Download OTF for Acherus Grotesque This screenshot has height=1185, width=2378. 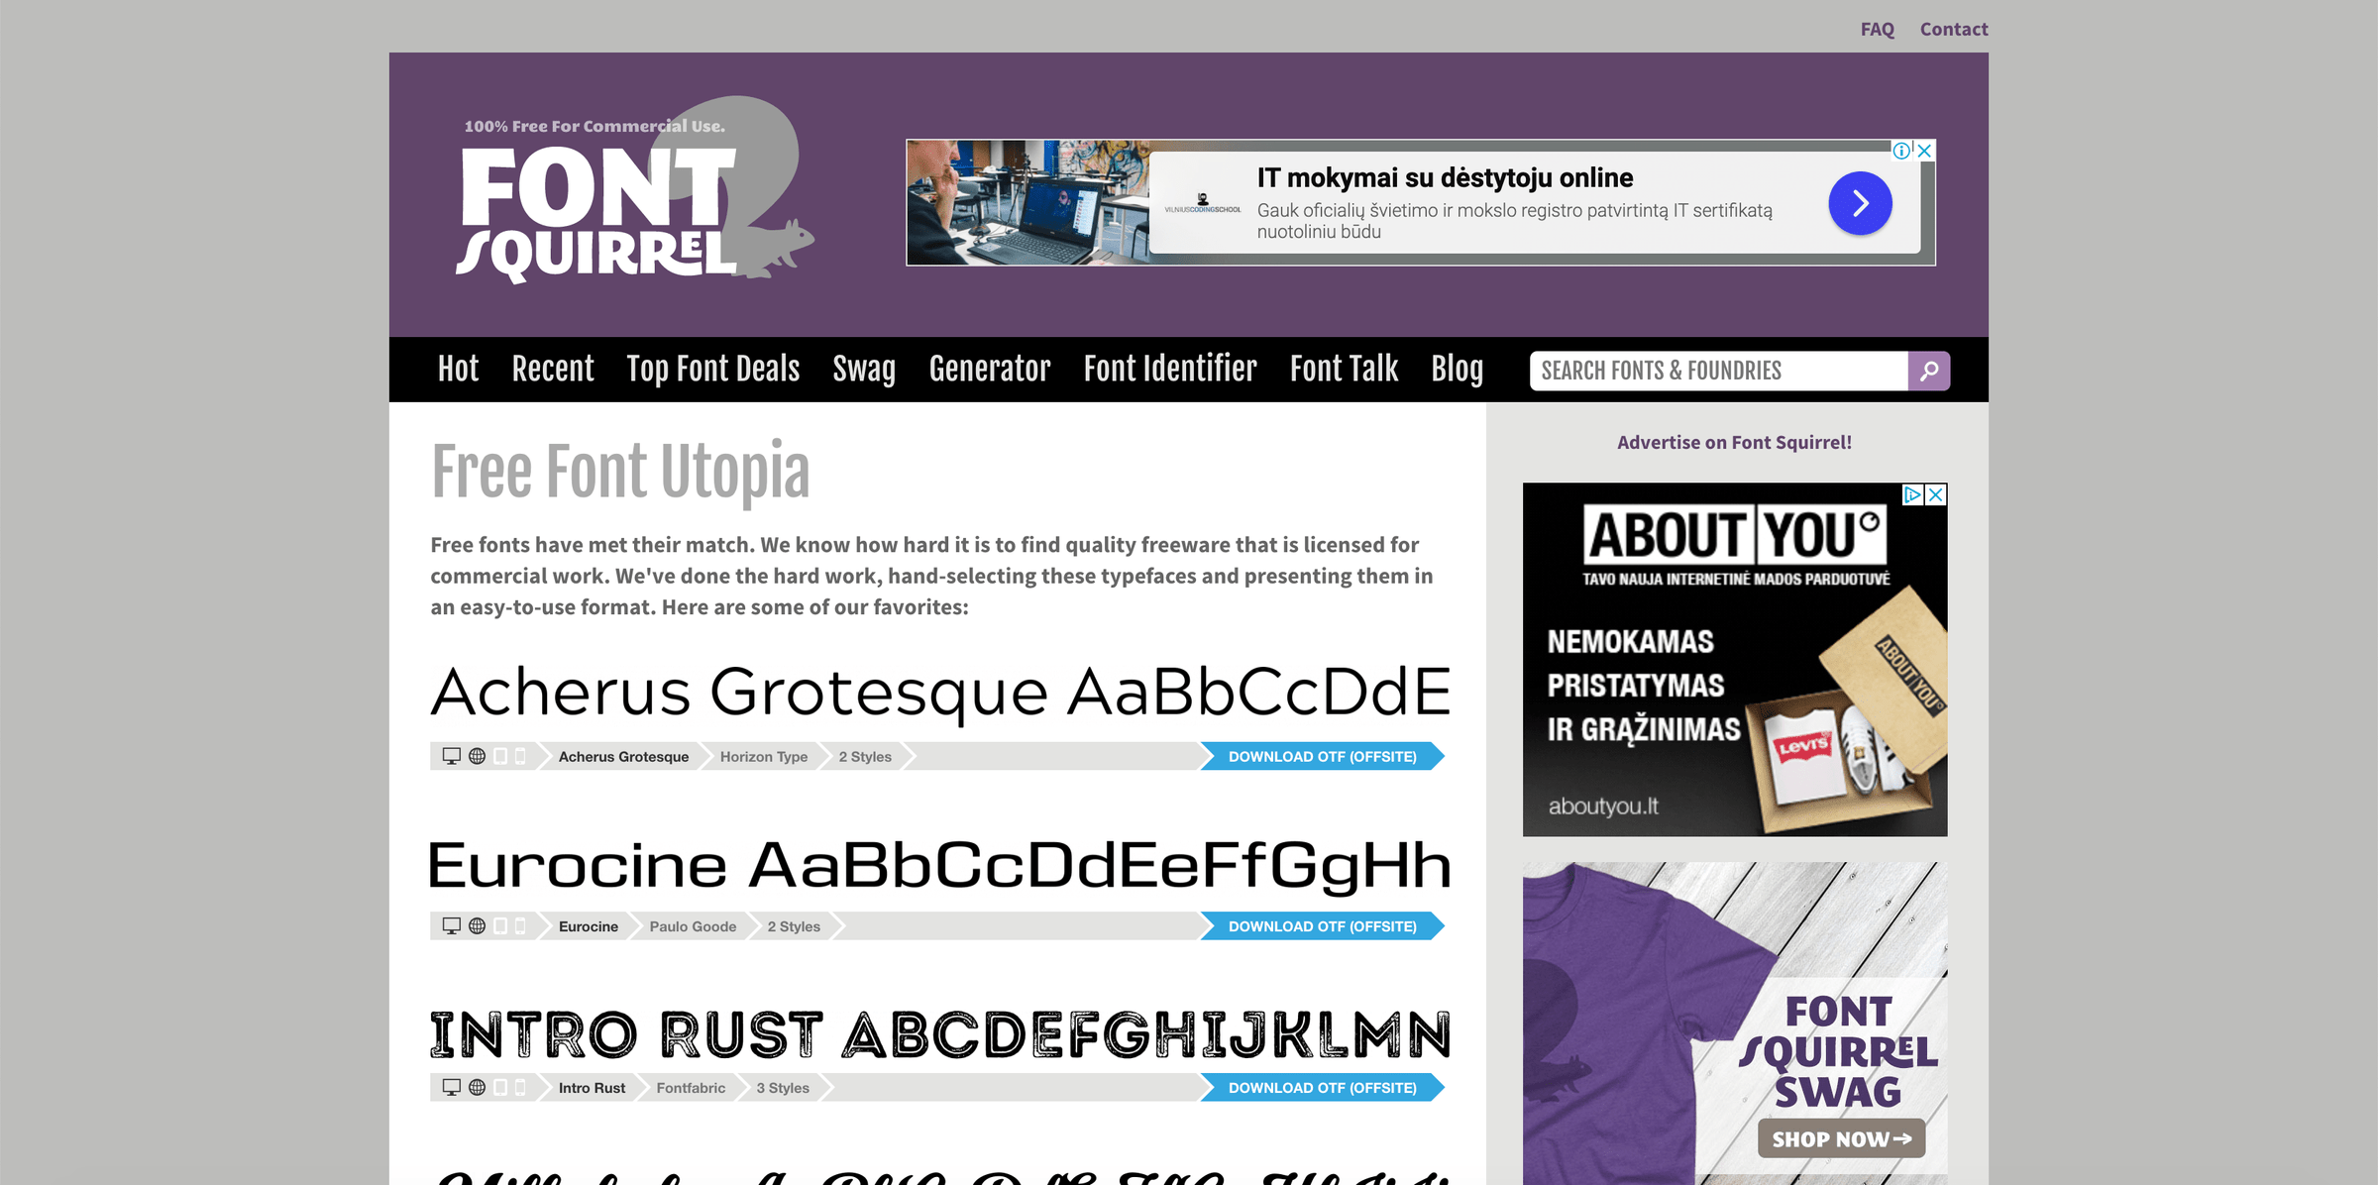click(1323, 756)
